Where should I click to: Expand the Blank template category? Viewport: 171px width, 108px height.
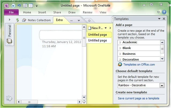click(120, 48)
